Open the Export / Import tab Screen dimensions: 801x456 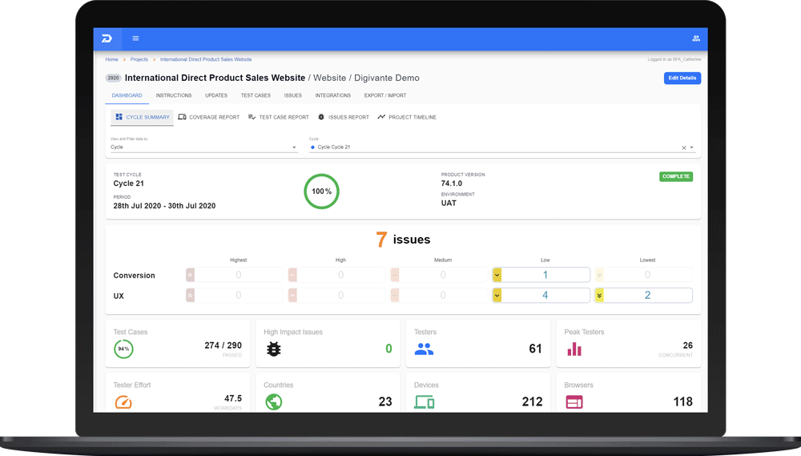(x=385, y=95)
